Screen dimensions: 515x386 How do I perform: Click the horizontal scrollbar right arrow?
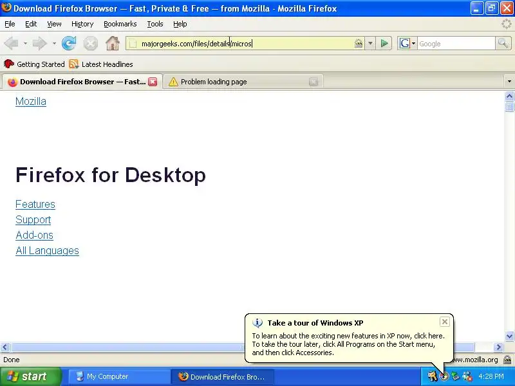click(498, 347)
